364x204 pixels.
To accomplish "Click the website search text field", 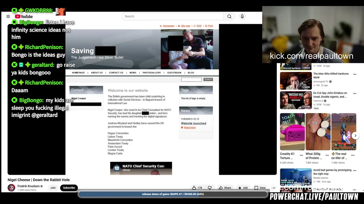I will 191,80.
